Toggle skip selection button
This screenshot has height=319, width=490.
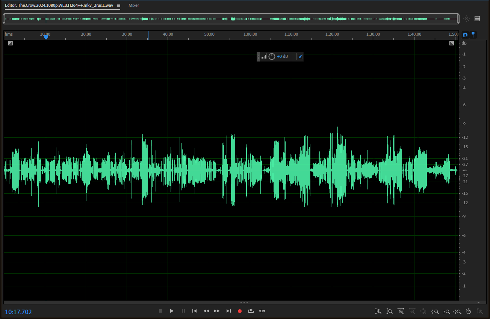[x=262, y=311]
